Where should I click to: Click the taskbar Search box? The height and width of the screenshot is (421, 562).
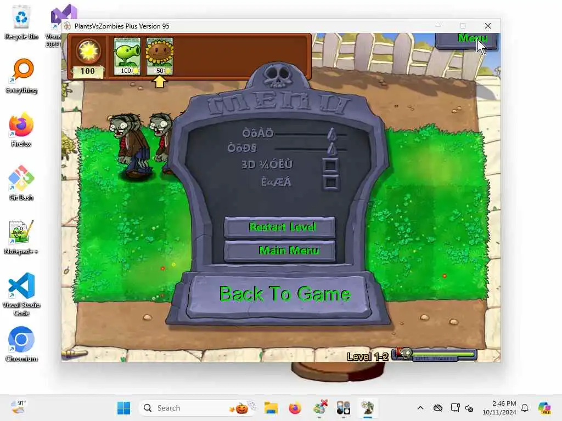pos(198,408)
